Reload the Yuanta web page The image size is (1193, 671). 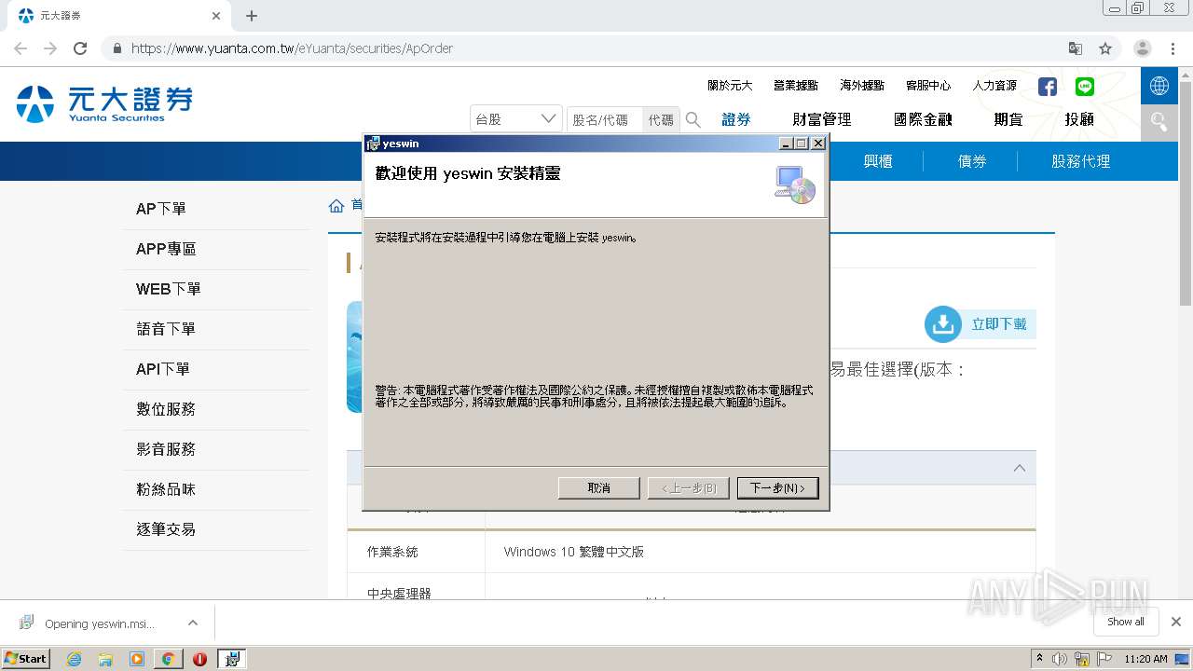80,48
